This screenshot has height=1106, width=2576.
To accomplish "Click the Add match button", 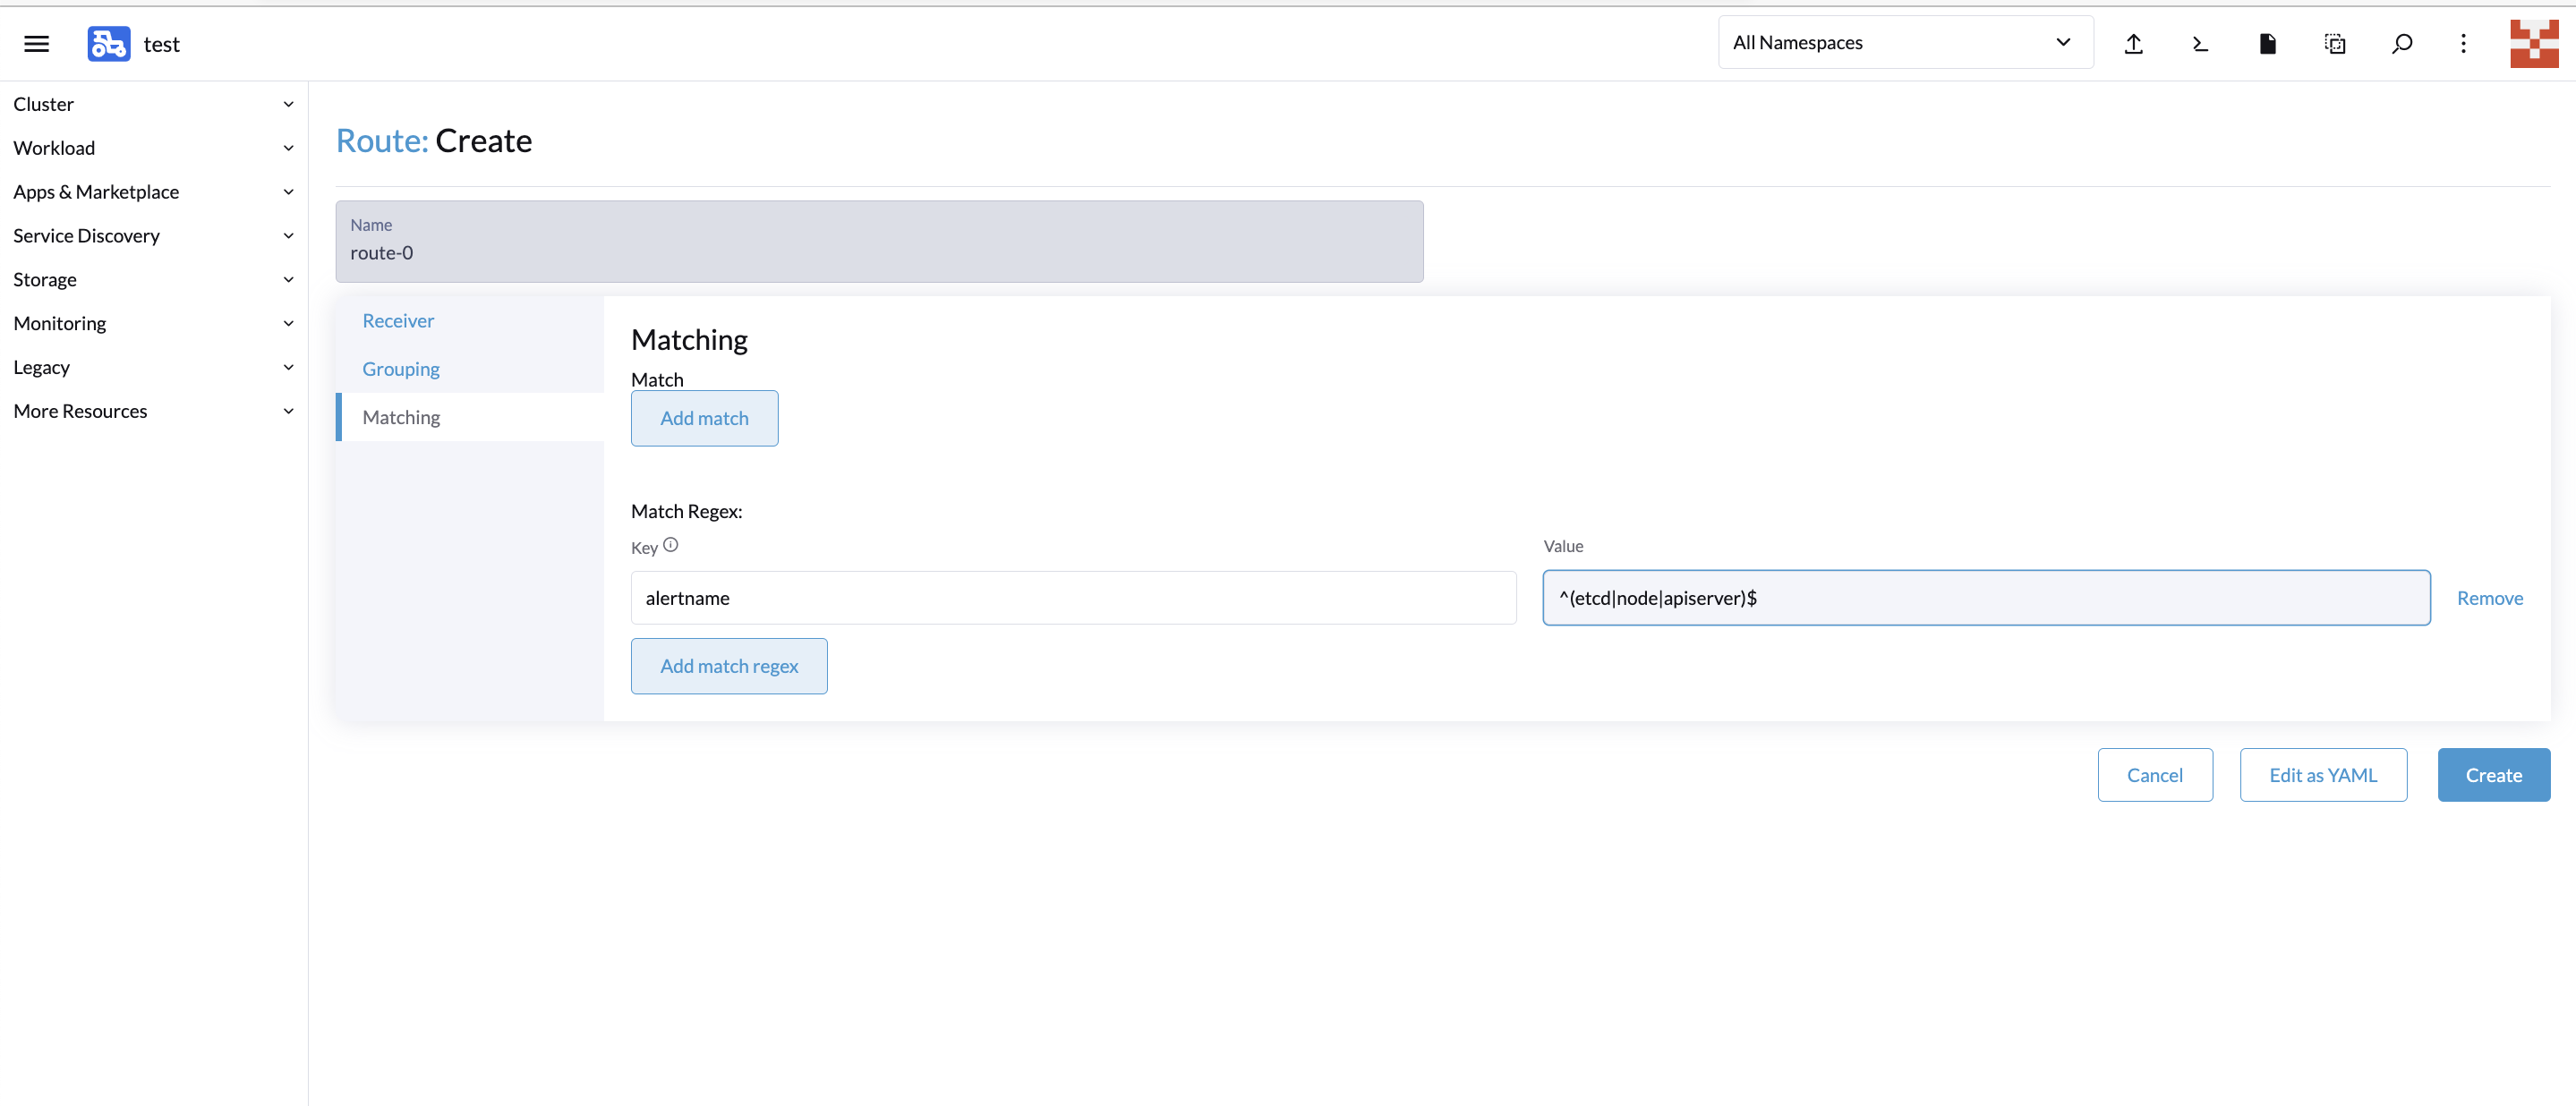I will (704, 418).
